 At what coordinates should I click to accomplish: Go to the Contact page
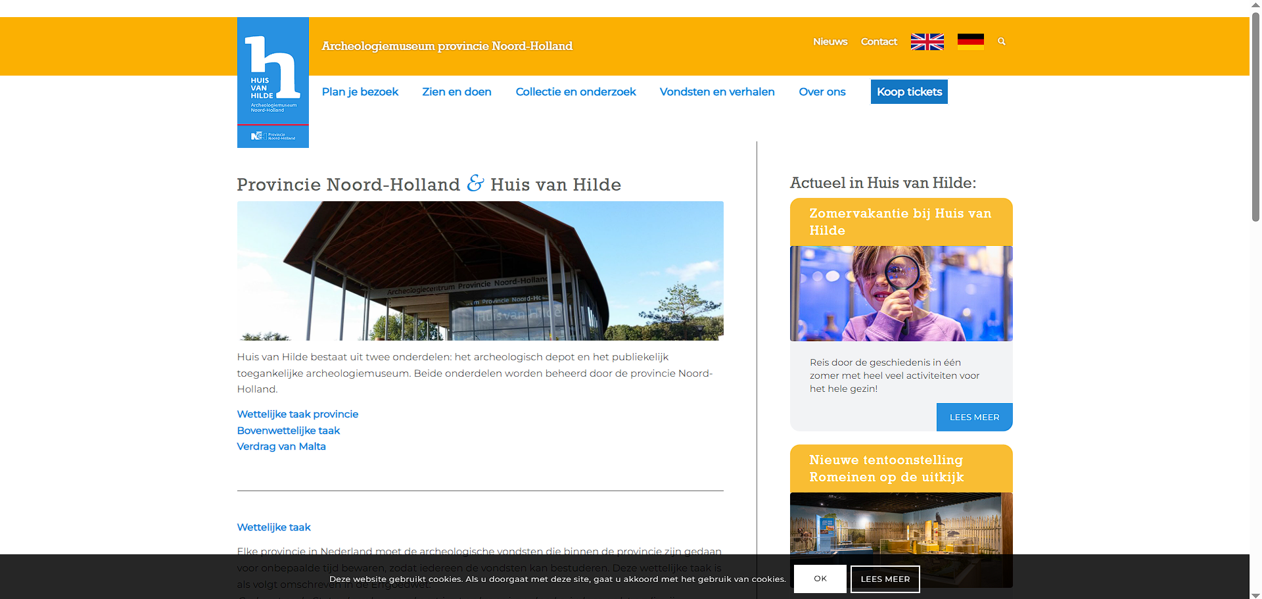click(879, 41)
